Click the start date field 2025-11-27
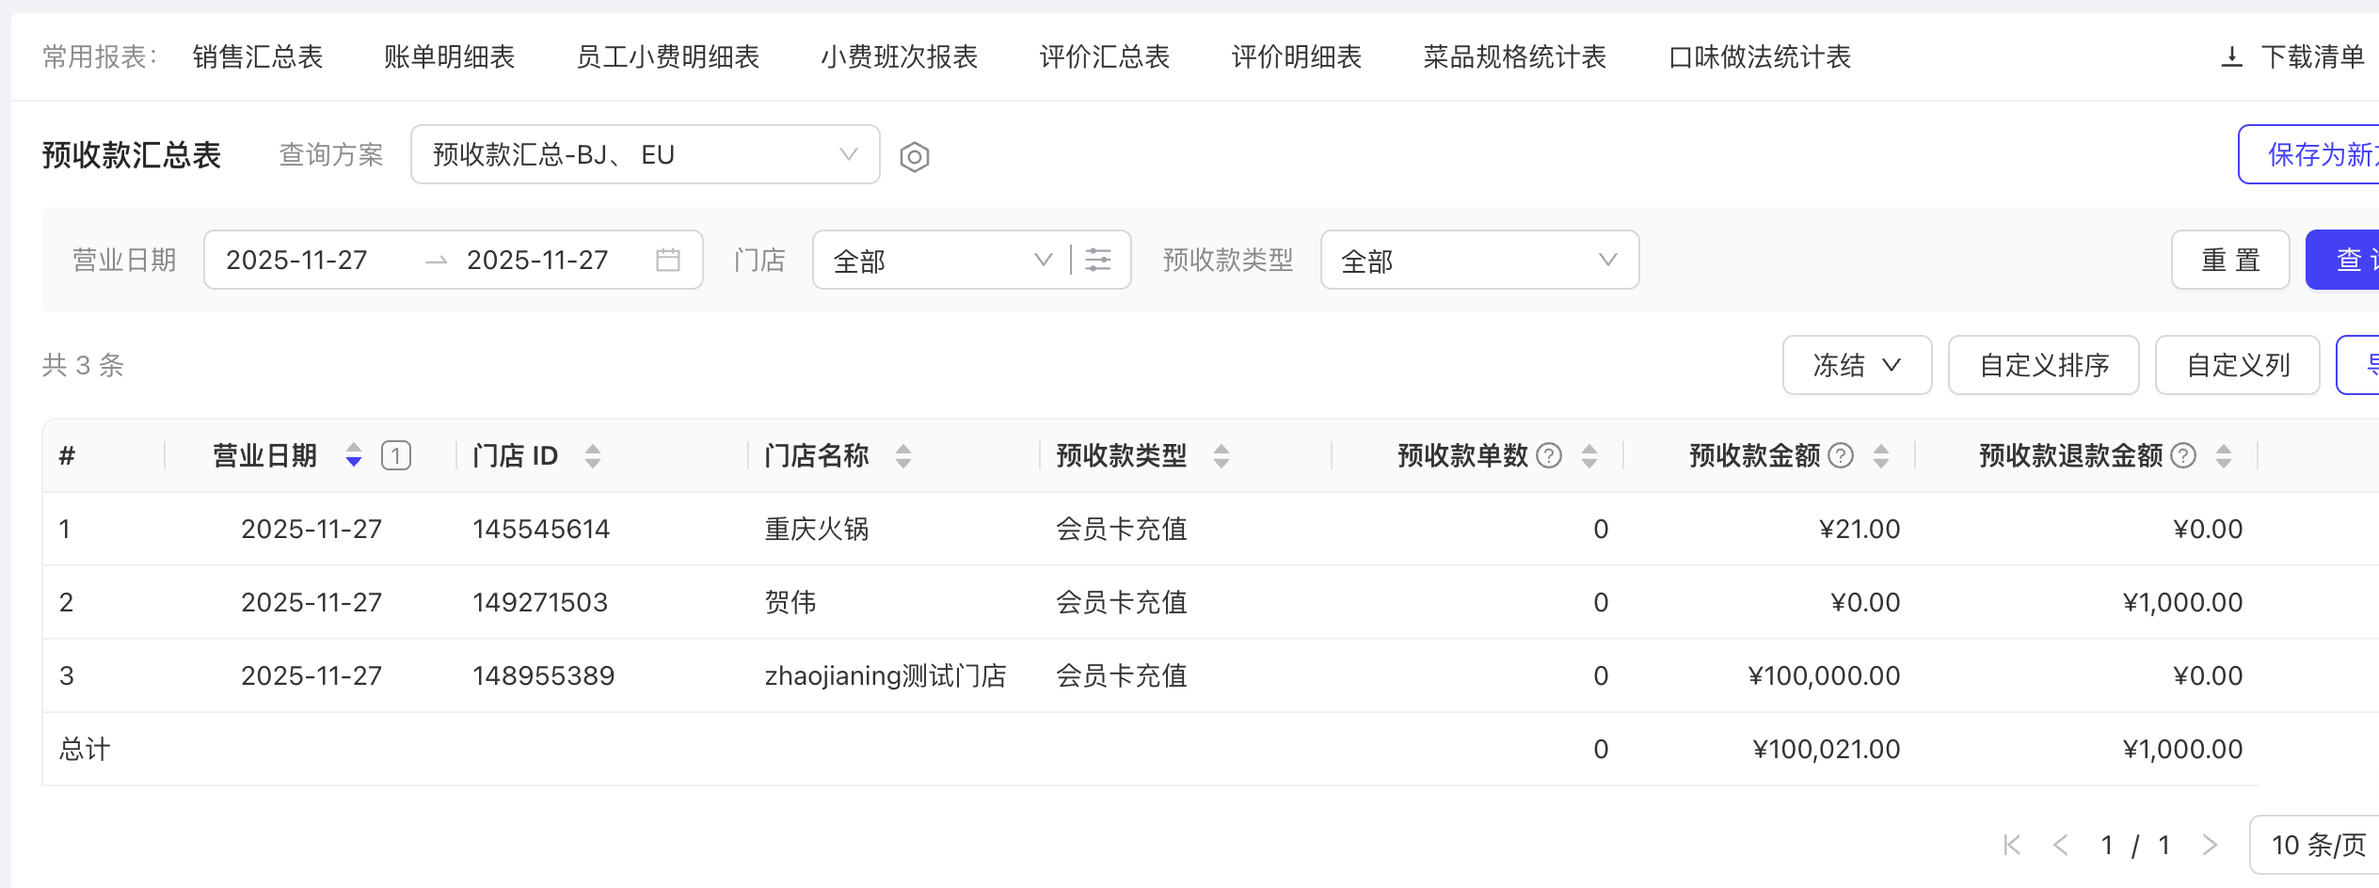This screenshot has width=2379, height=888. pos(297,260)
